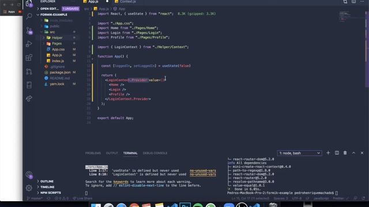This screenshot has width=369, height=207.
Task: Open Source Control view in the activity bar
Action: 29,30
